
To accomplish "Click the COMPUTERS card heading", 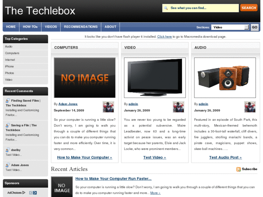I will point(66,47).
